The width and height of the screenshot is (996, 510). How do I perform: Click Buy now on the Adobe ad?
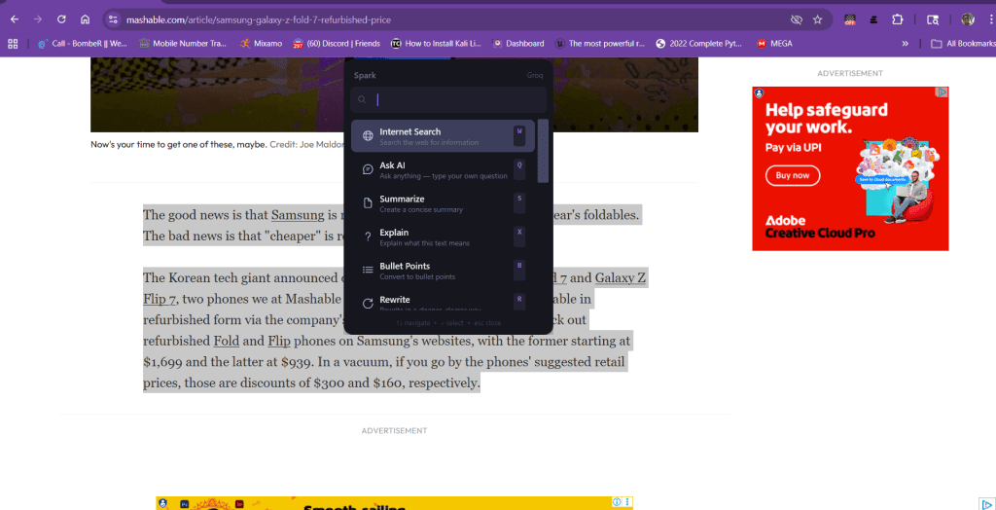tap(793, 175)
